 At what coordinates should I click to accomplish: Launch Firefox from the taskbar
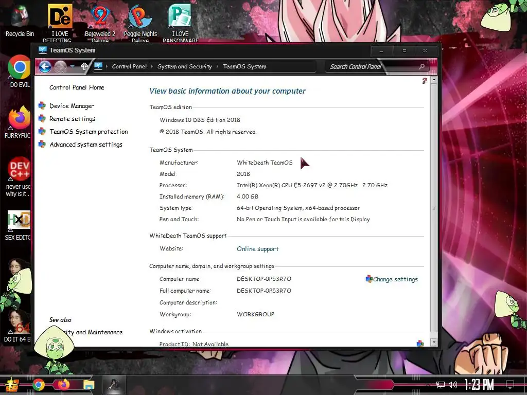click(x=63, y=384)
